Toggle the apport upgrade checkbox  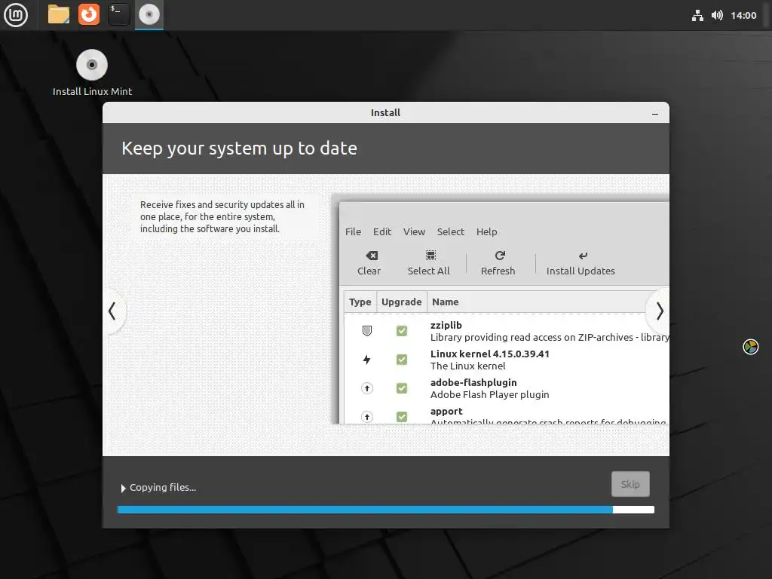tap(402, 417)
